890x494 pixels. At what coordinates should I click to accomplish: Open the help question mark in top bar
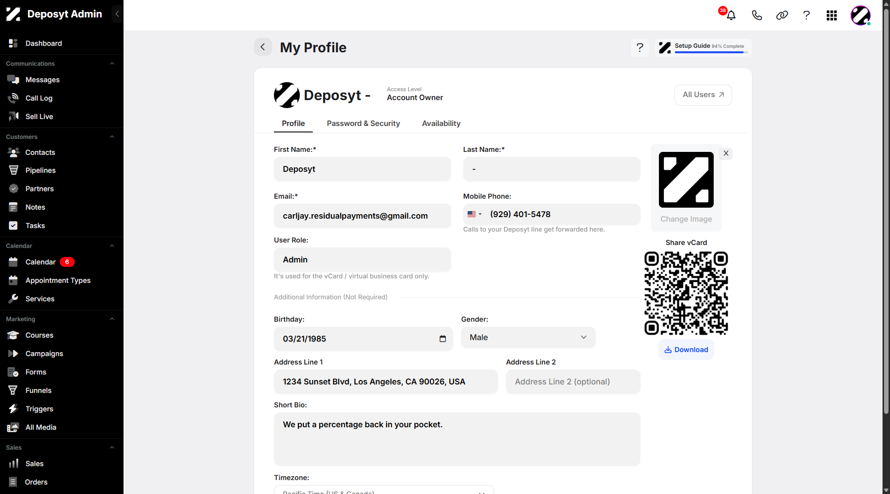pos(806,15)
